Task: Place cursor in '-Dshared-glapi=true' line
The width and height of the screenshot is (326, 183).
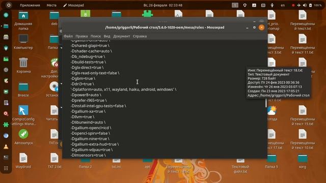Action: [x=90, y=46]
